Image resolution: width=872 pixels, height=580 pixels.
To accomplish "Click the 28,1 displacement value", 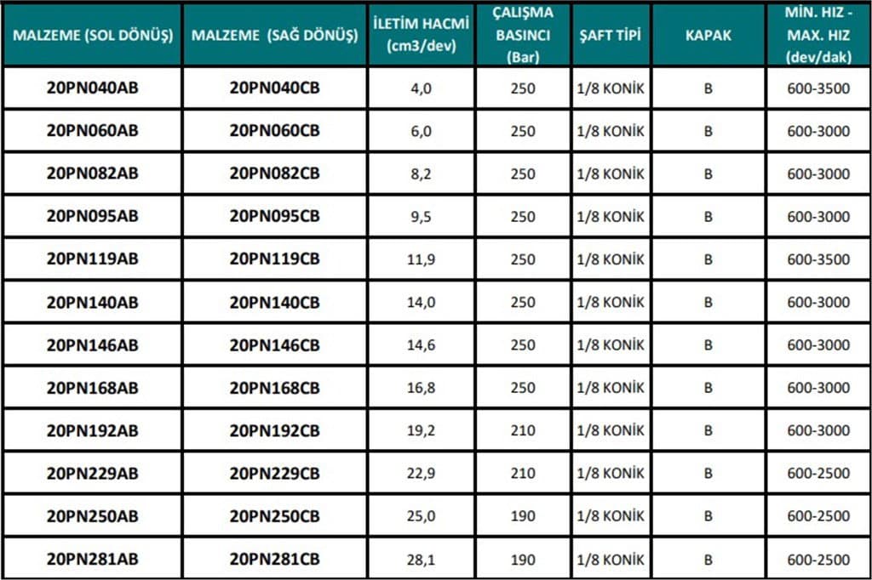I will [421, 559].
